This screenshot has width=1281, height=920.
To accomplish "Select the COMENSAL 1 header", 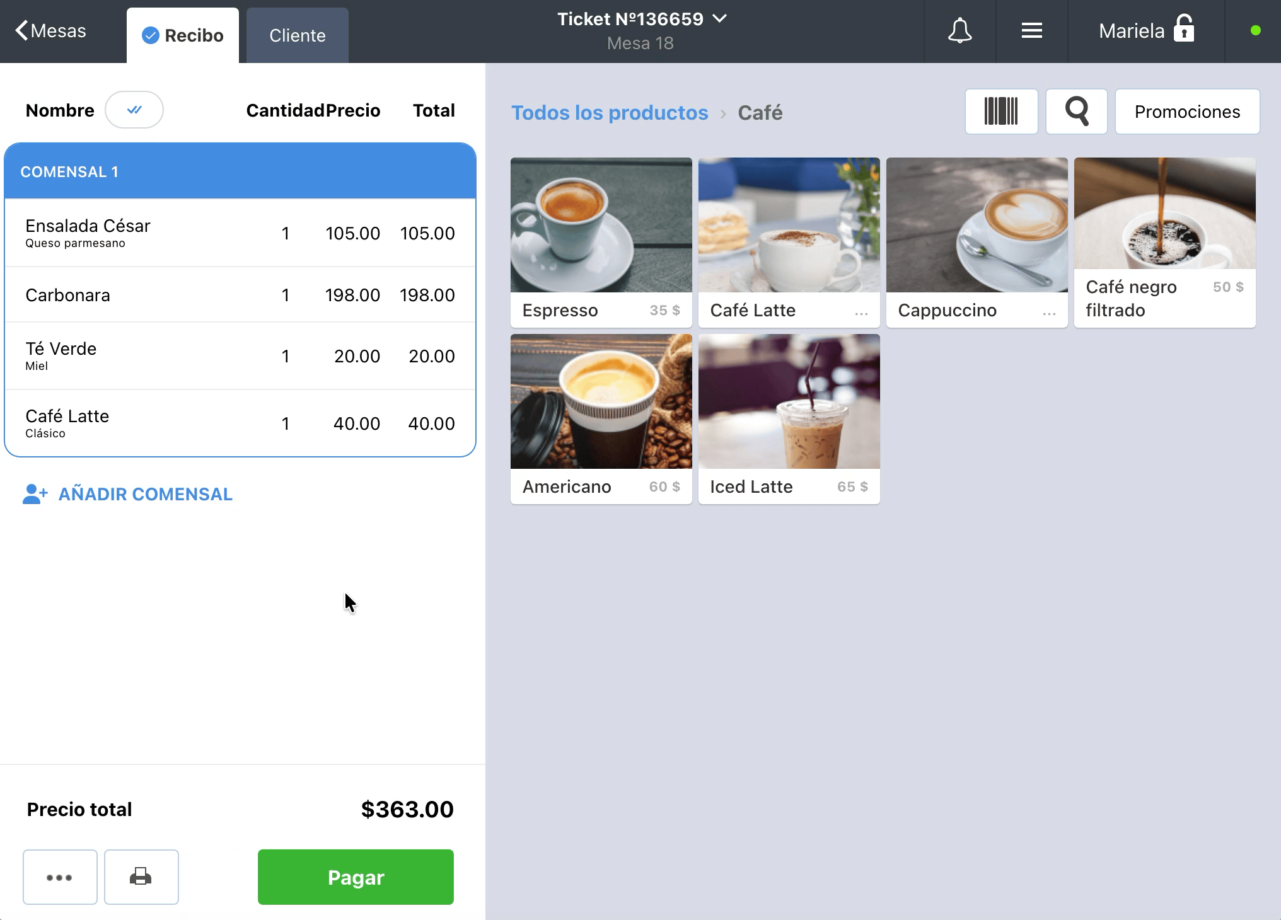I will click(x=240, y=171).
